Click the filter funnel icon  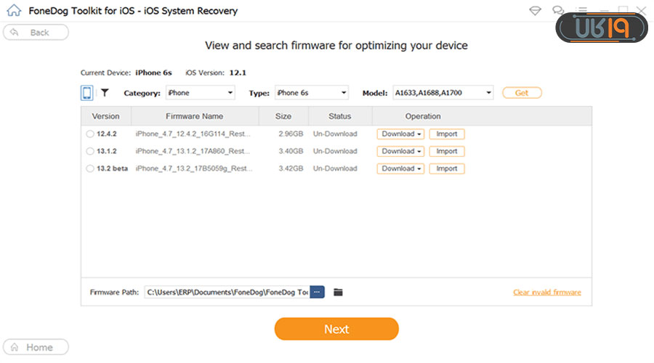[x=105, y=93]
